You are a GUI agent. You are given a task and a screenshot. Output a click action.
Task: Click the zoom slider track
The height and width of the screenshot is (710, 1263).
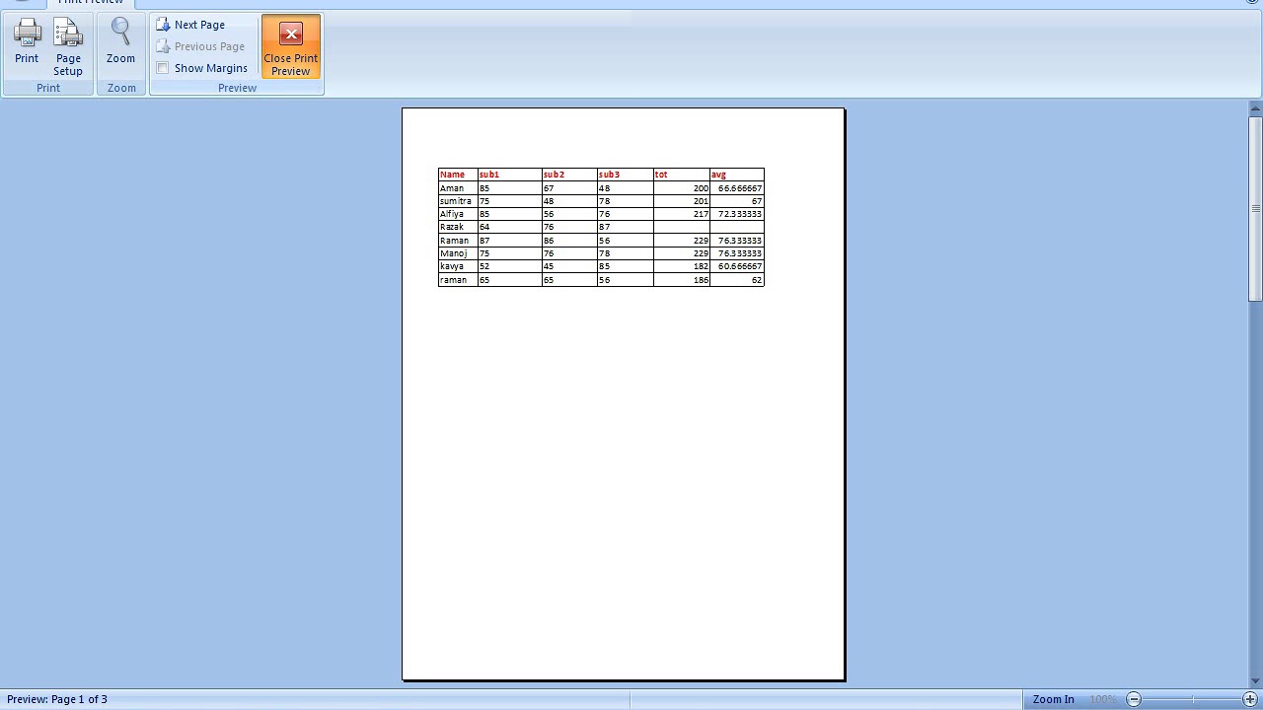(1192, 699)
